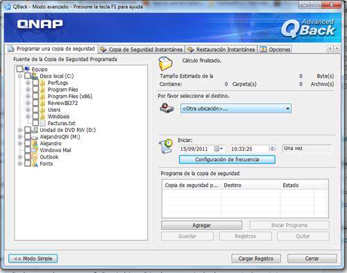This screenshot has height=273, width=347.
Task: Click the QBack icon in the title bar
Action: (x=8, y=6)
